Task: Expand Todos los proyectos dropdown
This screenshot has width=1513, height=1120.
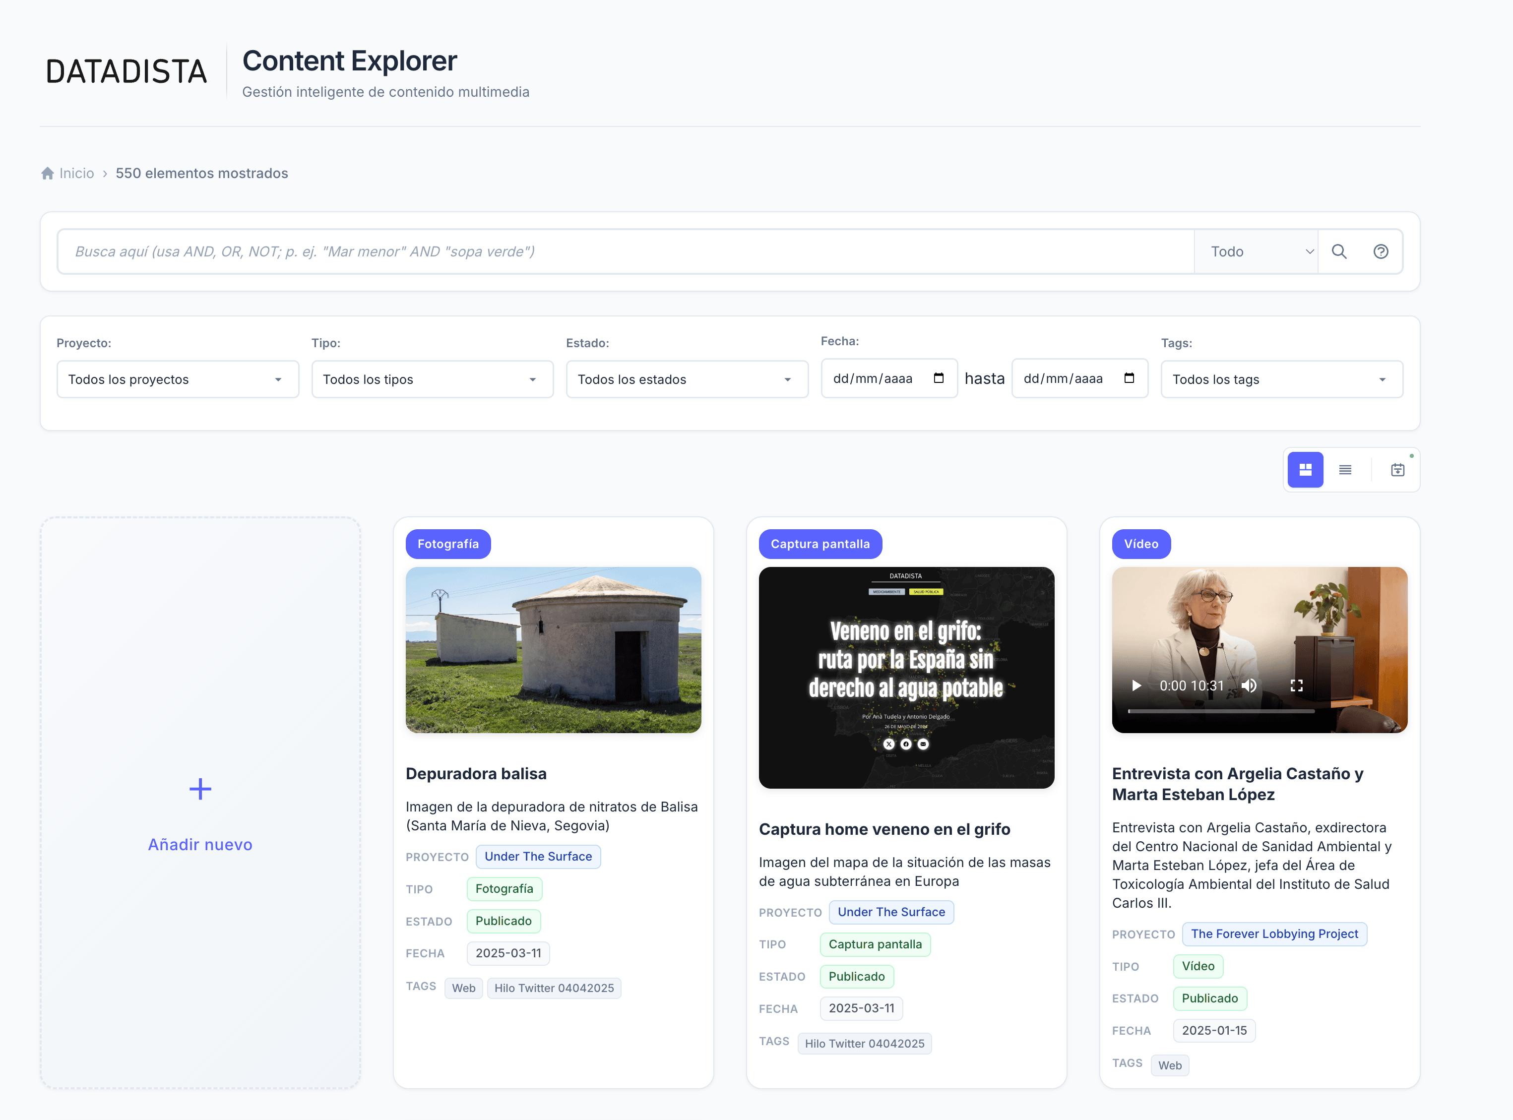Action: (178, 379)
